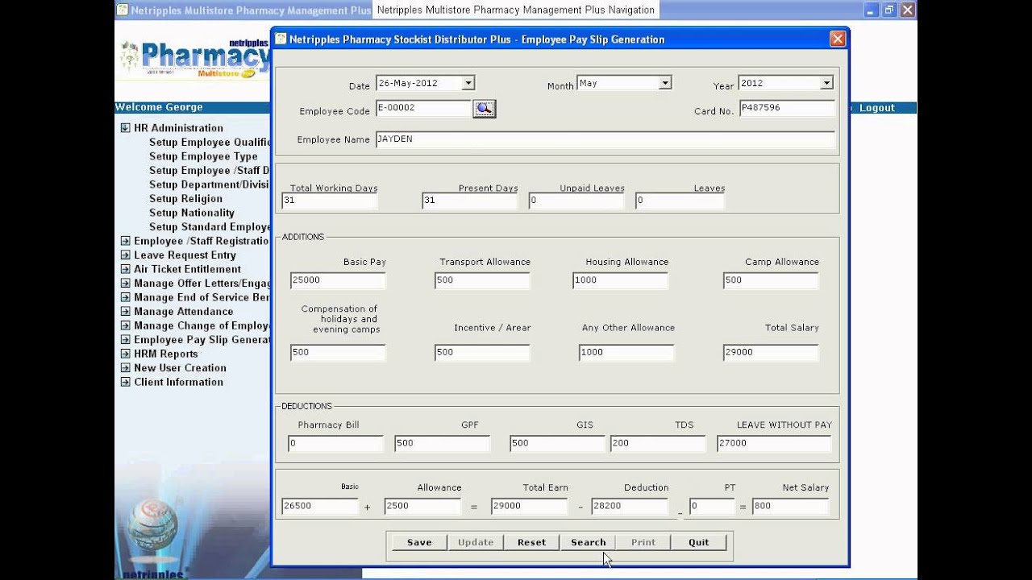The height and width of the screenshot is (580, 1032).
Task: Open Setup Employee Qualification in sidebar
Action: (x=210, y=143)
